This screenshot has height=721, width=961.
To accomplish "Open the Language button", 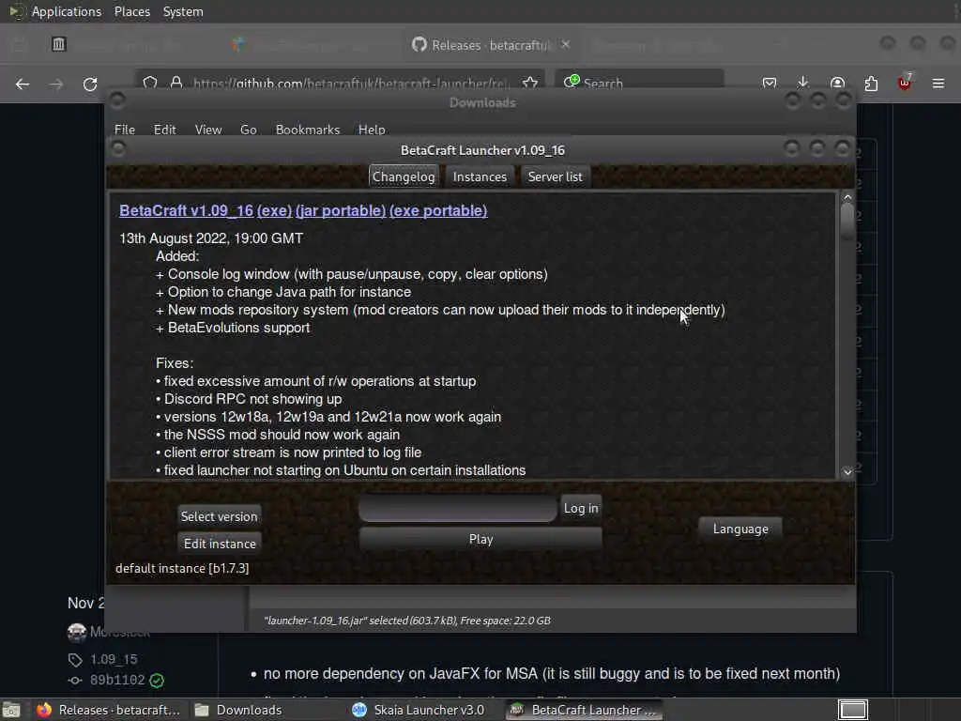I will coord(740,529).
